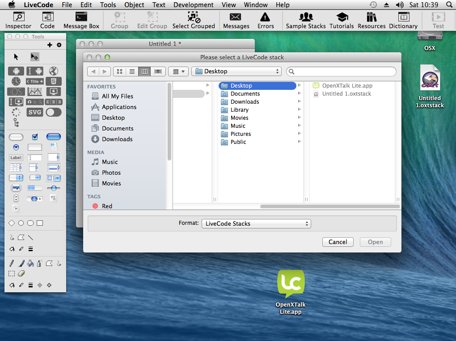Pick the option menu control in Tools
The width and height of the screenshot is (456, 341).
pyautogui.click(x=16, y=178)
